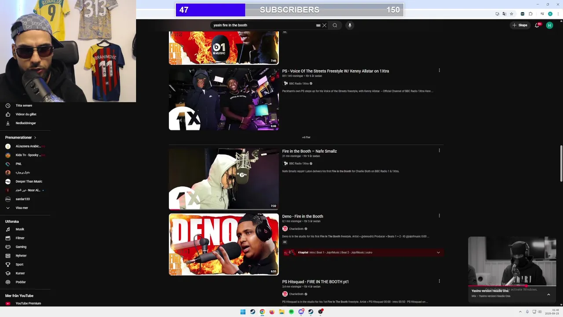This screenshot has width=563, height=317.
Task: Click the taskbar volume icon
Action: 540,312
